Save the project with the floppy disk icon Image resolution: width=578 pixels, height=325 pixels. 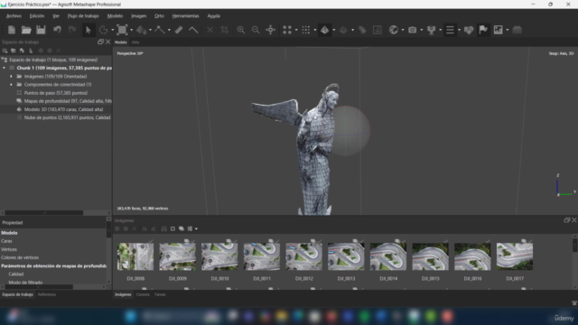click(x=41, y=30)
